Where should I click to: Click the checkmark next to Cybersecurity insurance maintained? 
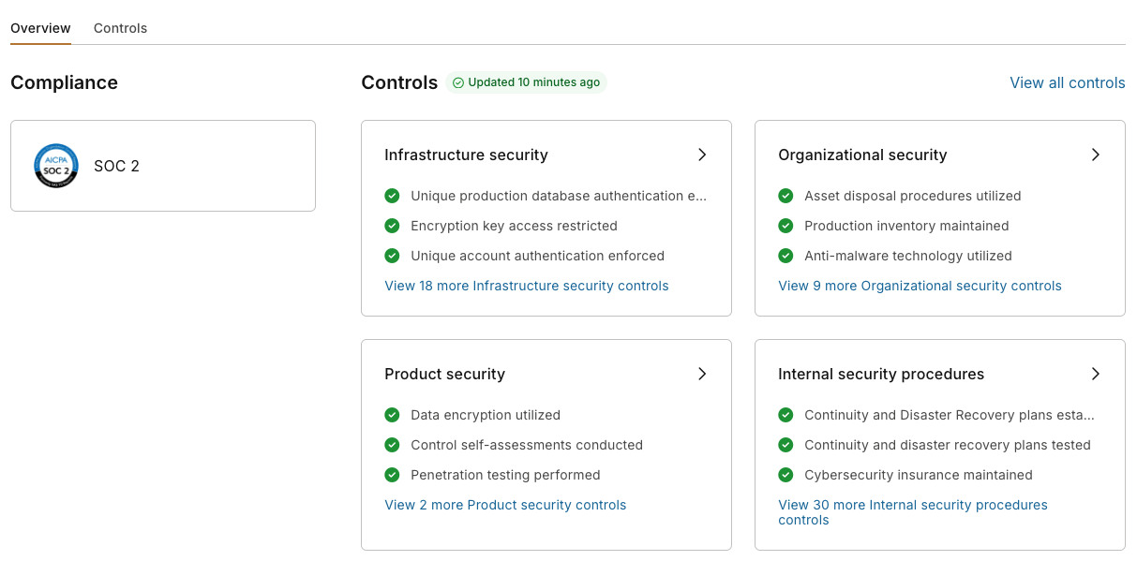tap(785, 475)
